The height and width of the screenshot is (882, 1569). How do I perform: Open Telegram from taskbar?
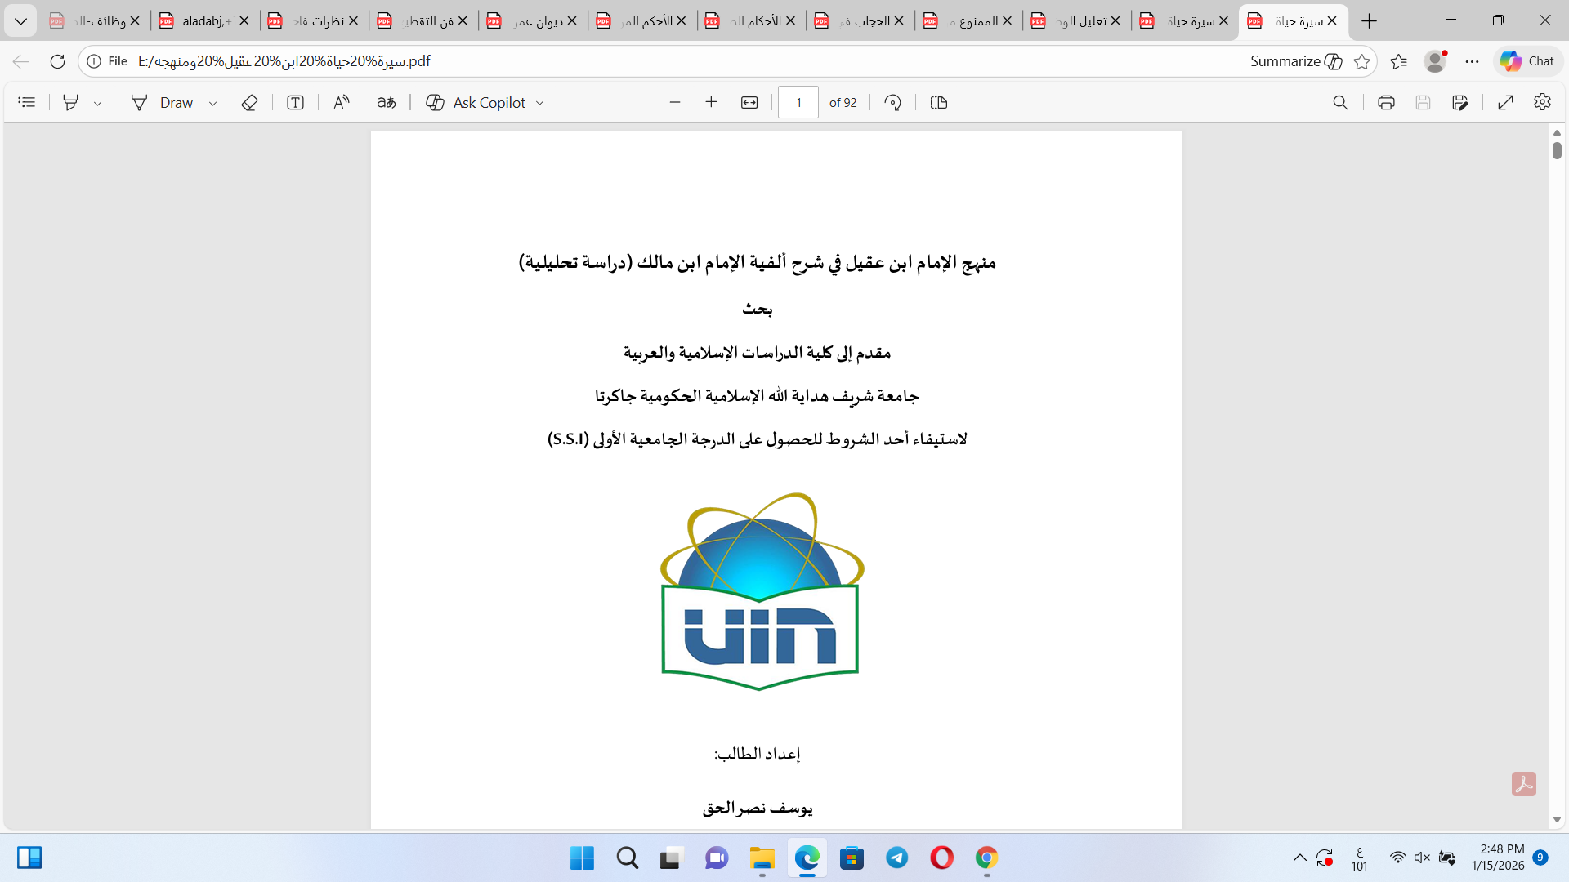click(897, 858)
